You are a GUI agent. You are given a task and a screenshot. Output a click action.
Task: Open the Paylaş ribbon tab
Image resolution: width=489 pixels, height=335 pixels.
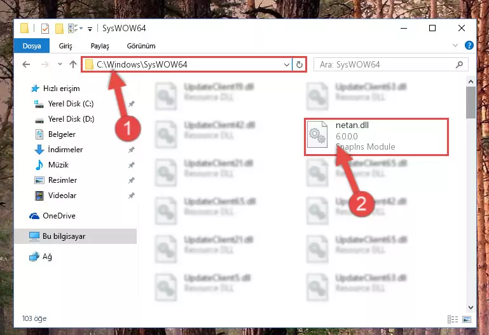click(x=100, y=46)
